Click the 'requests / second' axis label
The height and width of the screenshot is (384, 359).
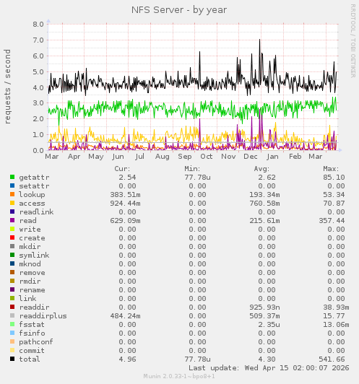[7, 87]
